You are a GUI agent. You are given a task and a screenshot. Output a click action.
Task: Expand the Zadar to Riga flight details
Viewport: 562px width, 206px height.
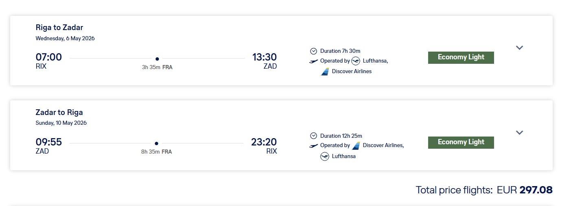pos(519,132)
